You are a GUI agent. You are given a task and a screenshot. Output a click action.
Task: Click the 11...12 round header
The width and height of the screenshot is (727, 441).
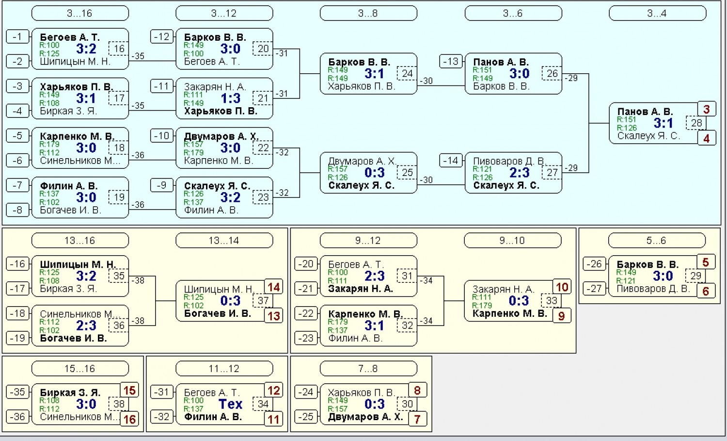pyautogui.click(x=224, y=368)
